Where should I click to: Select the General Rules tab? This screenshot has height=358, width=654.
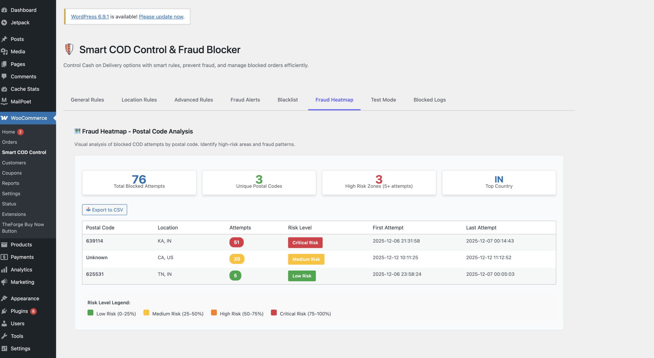87,100
